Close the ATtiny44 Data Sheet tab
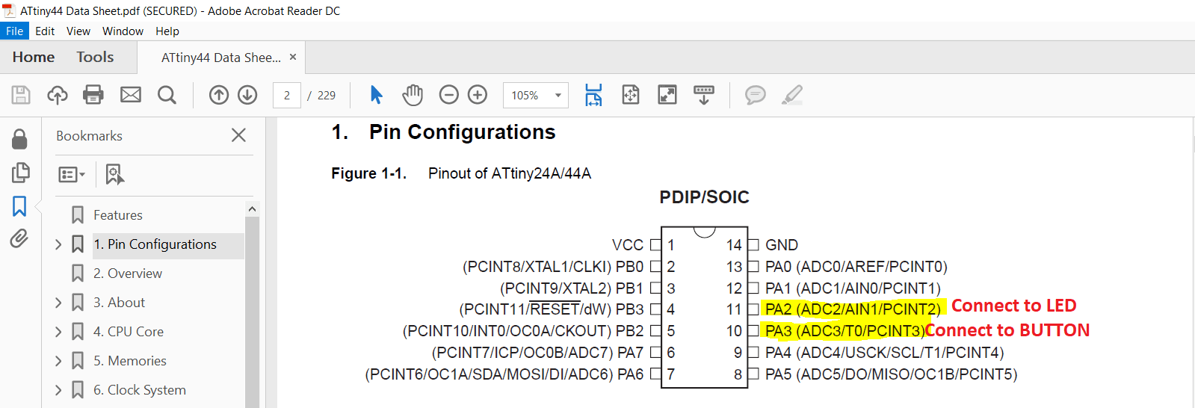 point(293,57)
